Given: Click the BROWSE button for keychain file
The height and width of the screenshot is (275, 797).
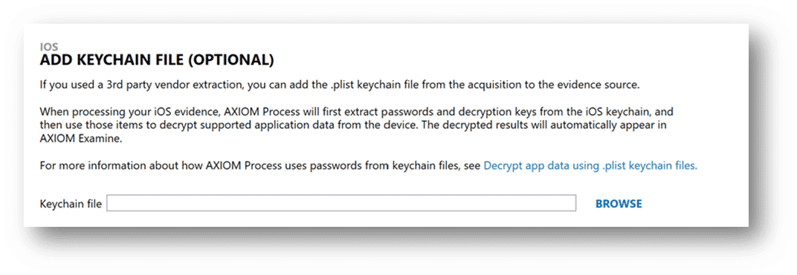Looking at the screenshot, I should click(619, 204).
